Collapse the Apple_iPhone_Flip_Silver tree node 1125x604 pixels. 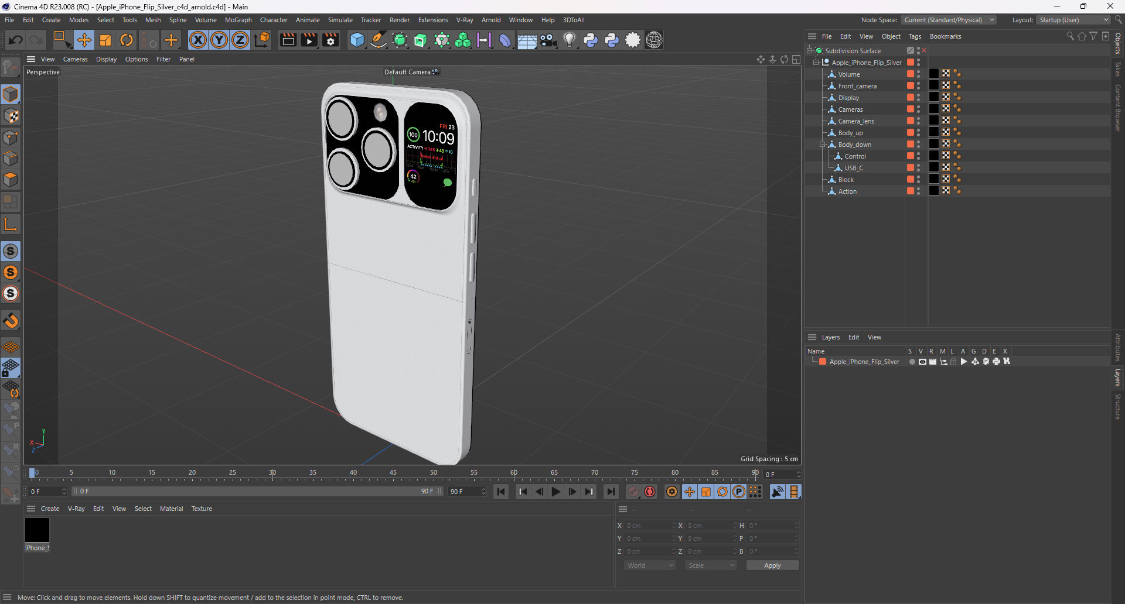(x=816, y=63)
